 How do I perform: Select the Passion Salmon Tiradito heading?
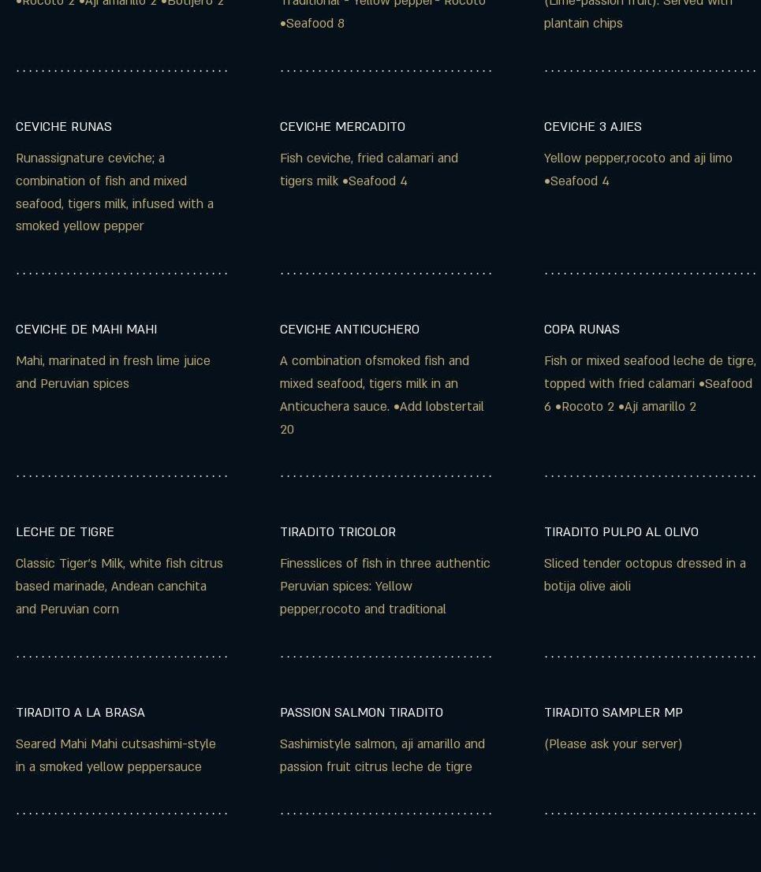point(361,712)
